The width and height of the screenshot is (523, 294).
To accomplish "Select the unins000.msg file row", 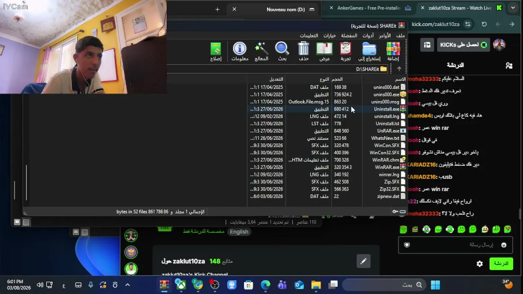I will (x=327, y=102).
